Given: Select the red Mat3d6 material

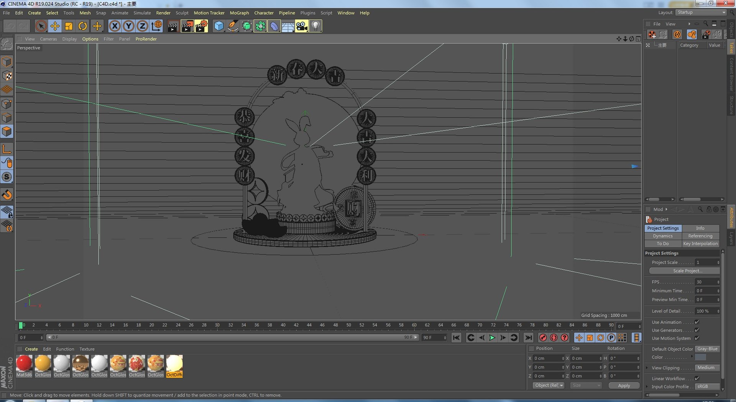Looking at the screenshot, I should tap(24, 366).
